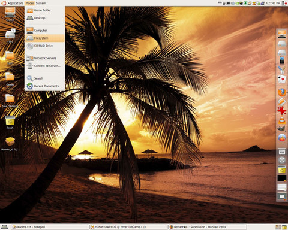Open the Trash icon on the desktop
288x230 pixels.
click(10, 122)
